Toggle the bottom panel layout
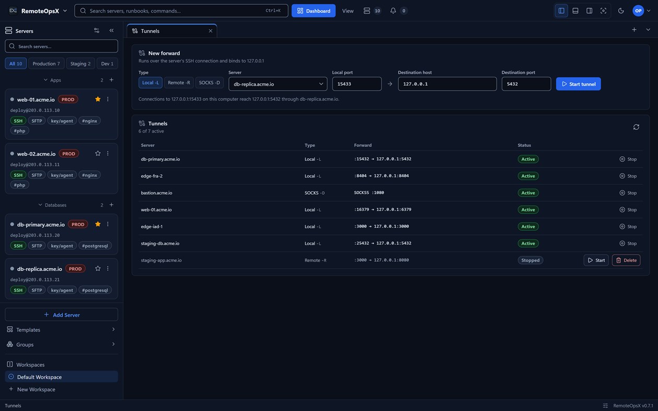This screenshot has width=658, height=411. [575, 10]
